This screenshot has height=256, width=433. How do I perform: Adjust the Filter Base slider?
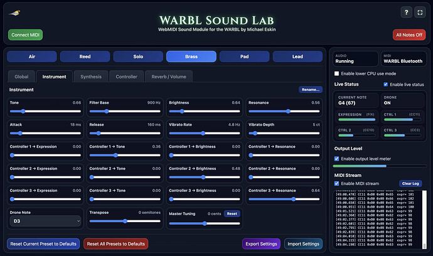(125, 111)
